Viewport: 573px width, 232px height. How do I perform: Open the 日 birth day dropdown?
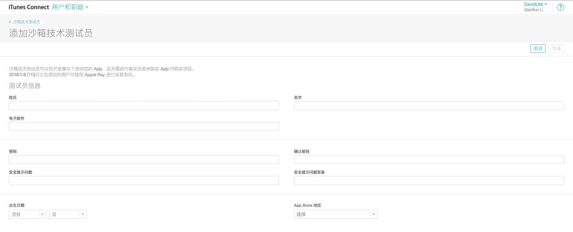tap(68, 214)
